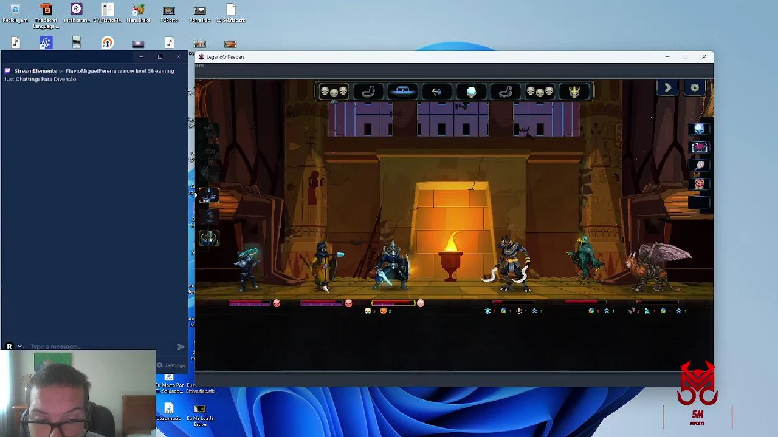Click the cyan-haired hero's health bar
Viewport: 778px width, 437px height.
click(249, 303)
